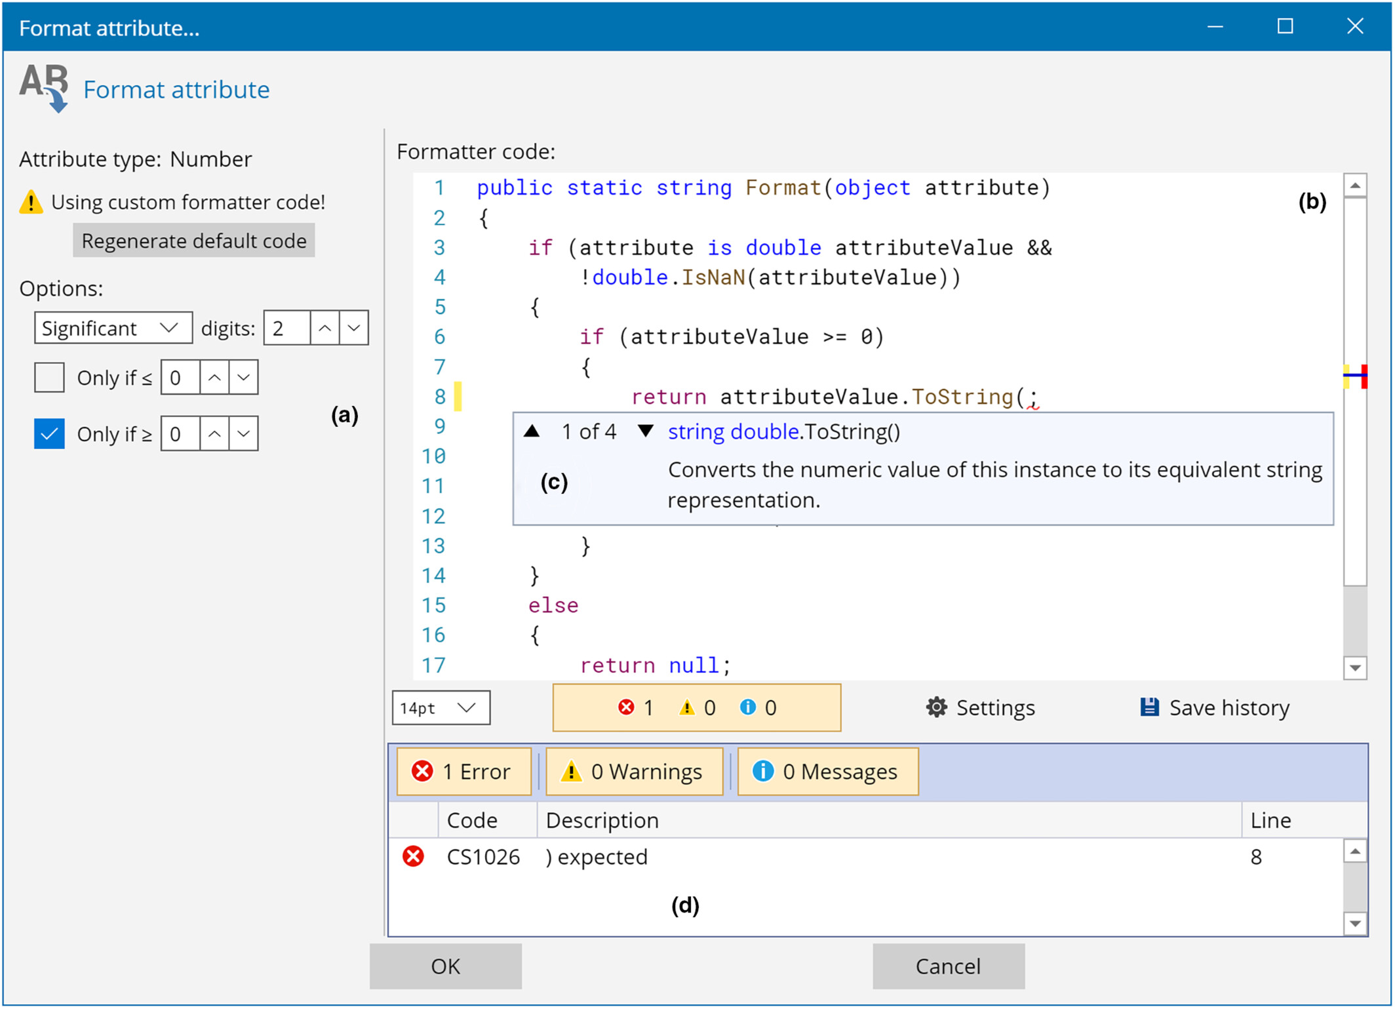Click the custom formatter warning triangle icon
Viewport: 1395px width, 1009px height.
(x=31, y=202)
